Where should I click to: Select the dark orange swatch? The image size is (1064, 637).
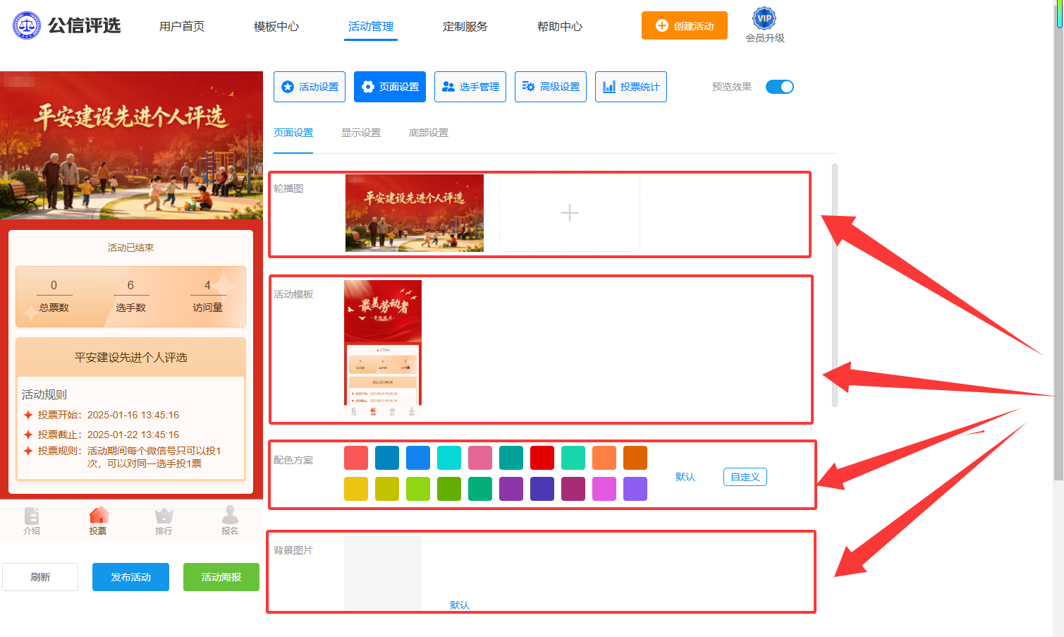[635, 458]
